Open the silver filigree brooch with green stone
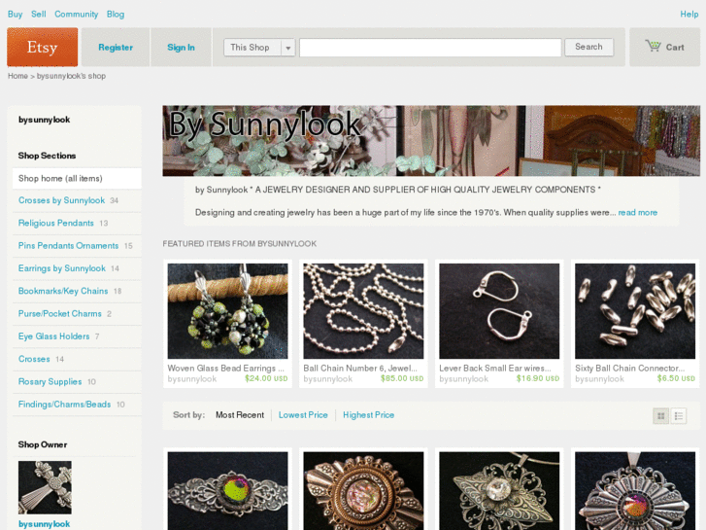This screenshot has width=706, height=530. click(x=228, y=491)
